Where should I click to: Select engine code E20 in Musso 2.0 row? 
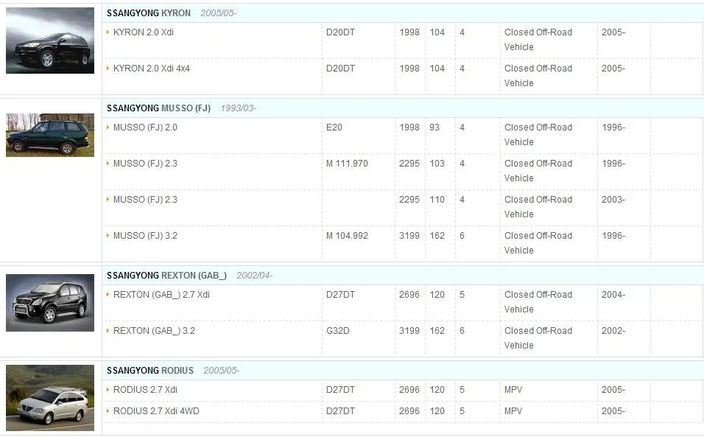(334, 127)
